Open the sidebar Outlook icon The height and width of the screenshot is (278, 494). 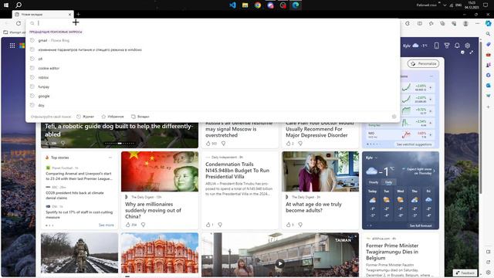click(x=489, y=86)
